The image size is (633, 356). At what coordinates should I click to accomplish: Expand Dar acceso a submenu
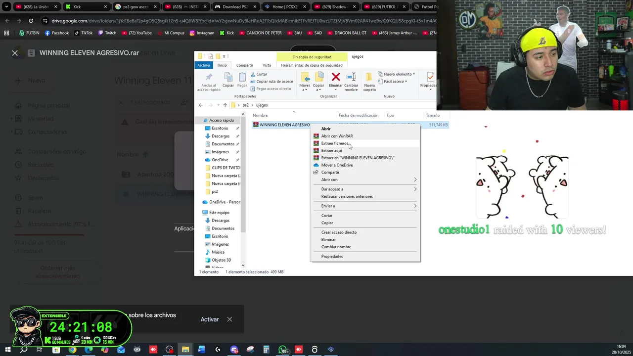(365, 189)
